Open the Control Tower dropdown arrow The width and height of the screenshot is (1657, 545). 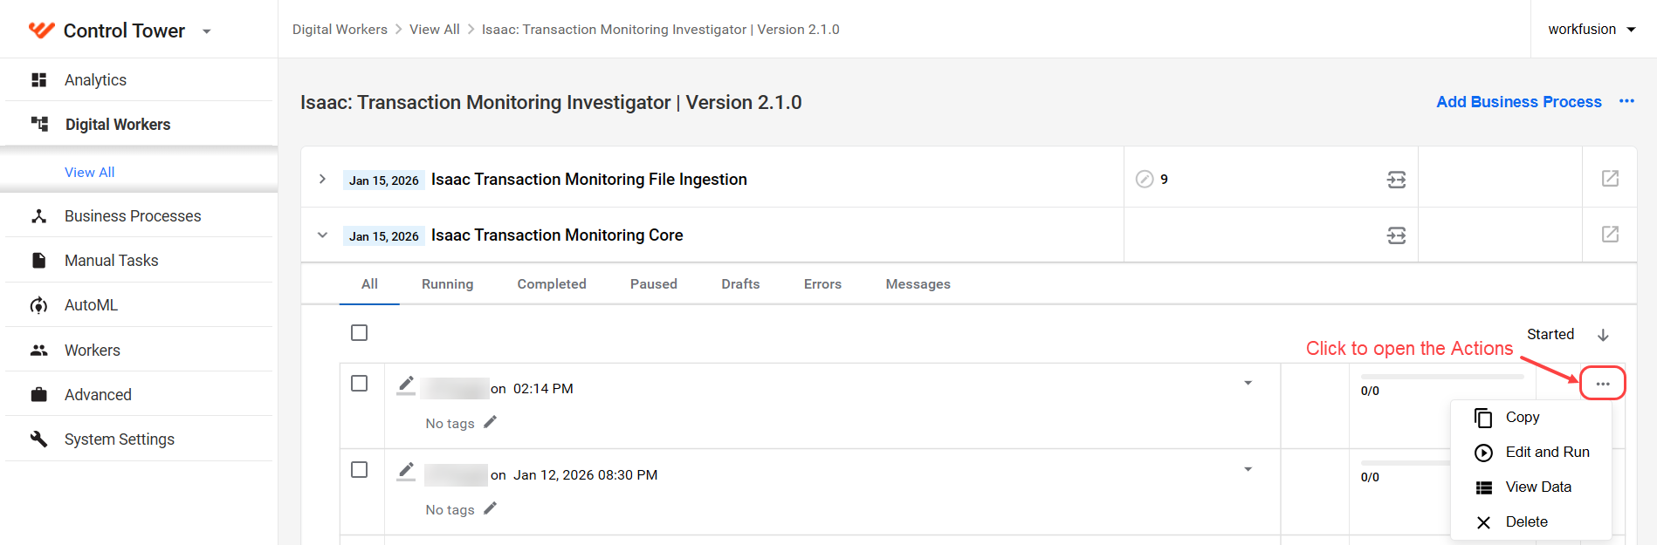[x=207, y=31]
